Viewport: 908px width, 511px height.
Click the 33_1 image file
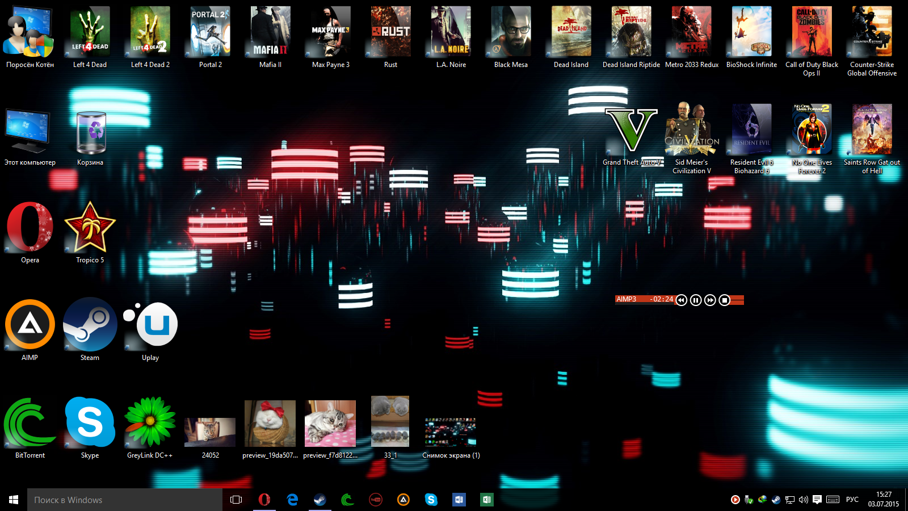(390, 421)
